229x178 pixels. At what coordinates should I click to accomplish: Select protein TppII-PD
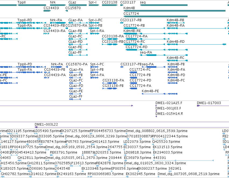point(25,64)
